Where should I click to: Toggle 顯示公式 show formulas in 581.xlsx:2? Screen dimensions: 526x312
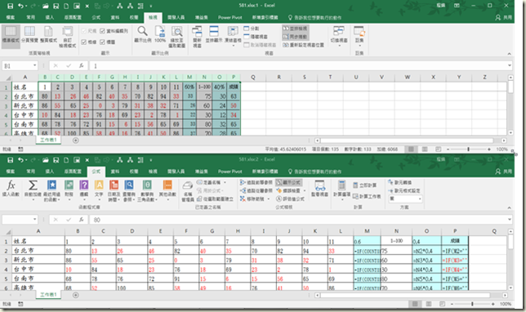pos(289,182)
